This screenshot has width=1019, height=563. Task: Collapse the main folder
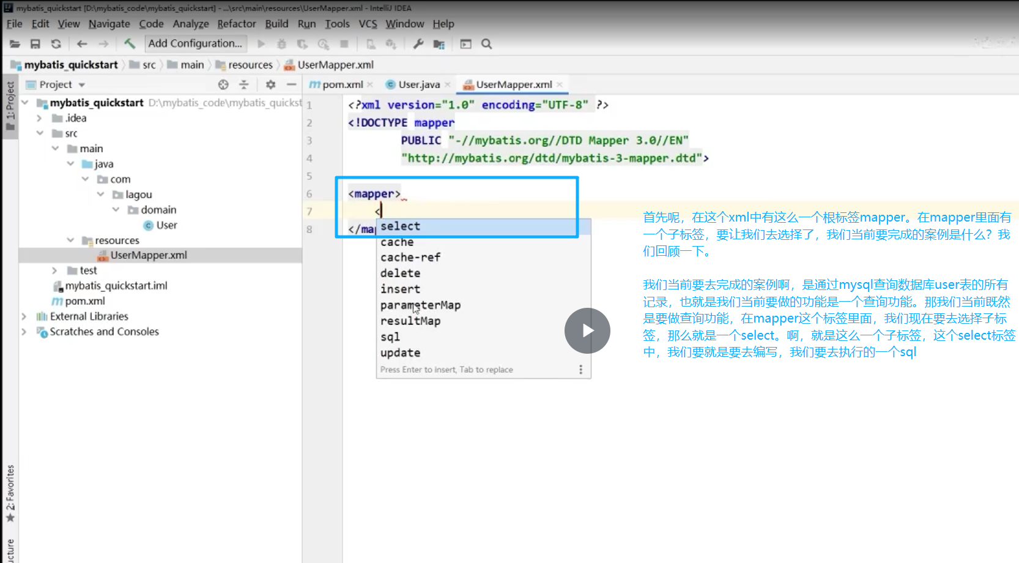click(55, 149)
